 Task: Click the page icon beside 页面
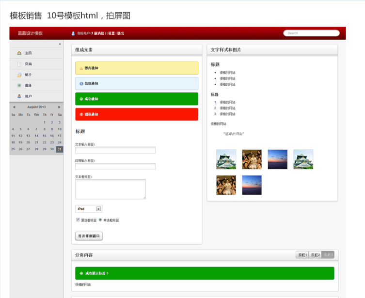(19, 64)
